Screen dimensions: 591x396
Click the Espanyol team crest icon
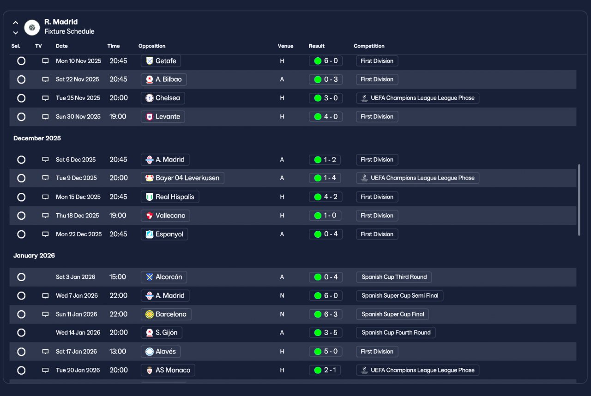point(149,234)
